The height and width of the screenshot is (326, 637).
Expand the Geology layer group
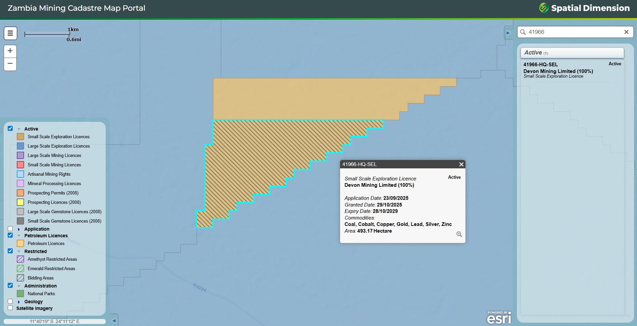[x=19, y=302]
